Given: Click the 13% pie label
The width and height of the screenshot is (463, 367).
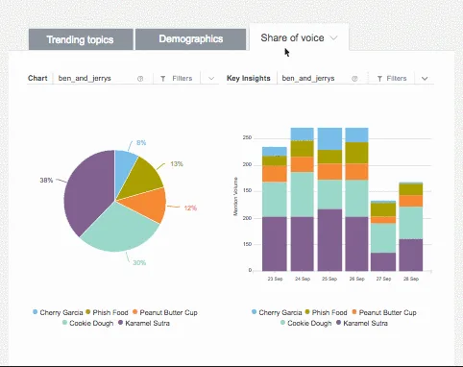Looking at the screenshot, I should (177, 164).
